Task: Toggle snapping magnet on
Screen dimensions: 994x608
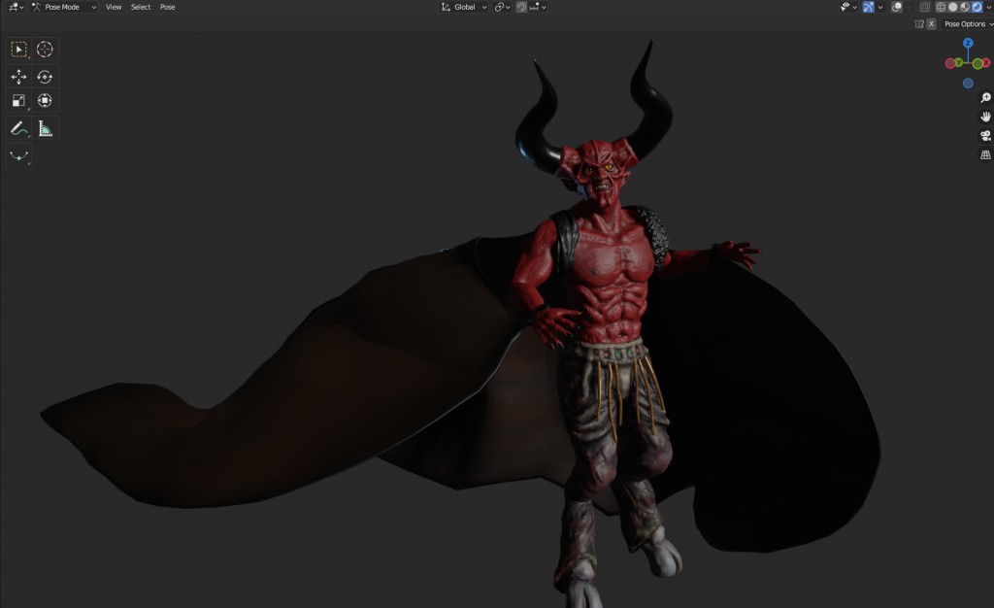Action: 521,7
